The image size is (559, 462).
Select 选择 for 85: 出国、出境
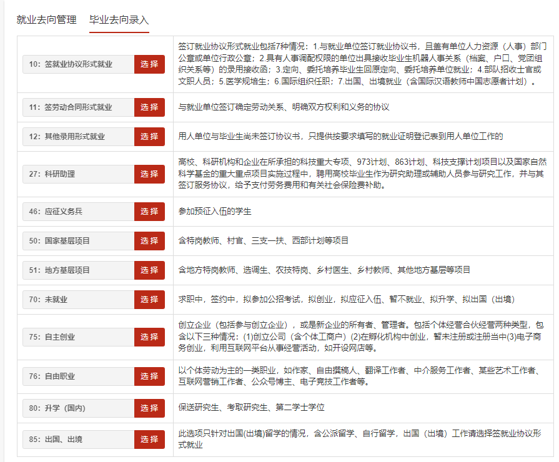coord(149,440)
